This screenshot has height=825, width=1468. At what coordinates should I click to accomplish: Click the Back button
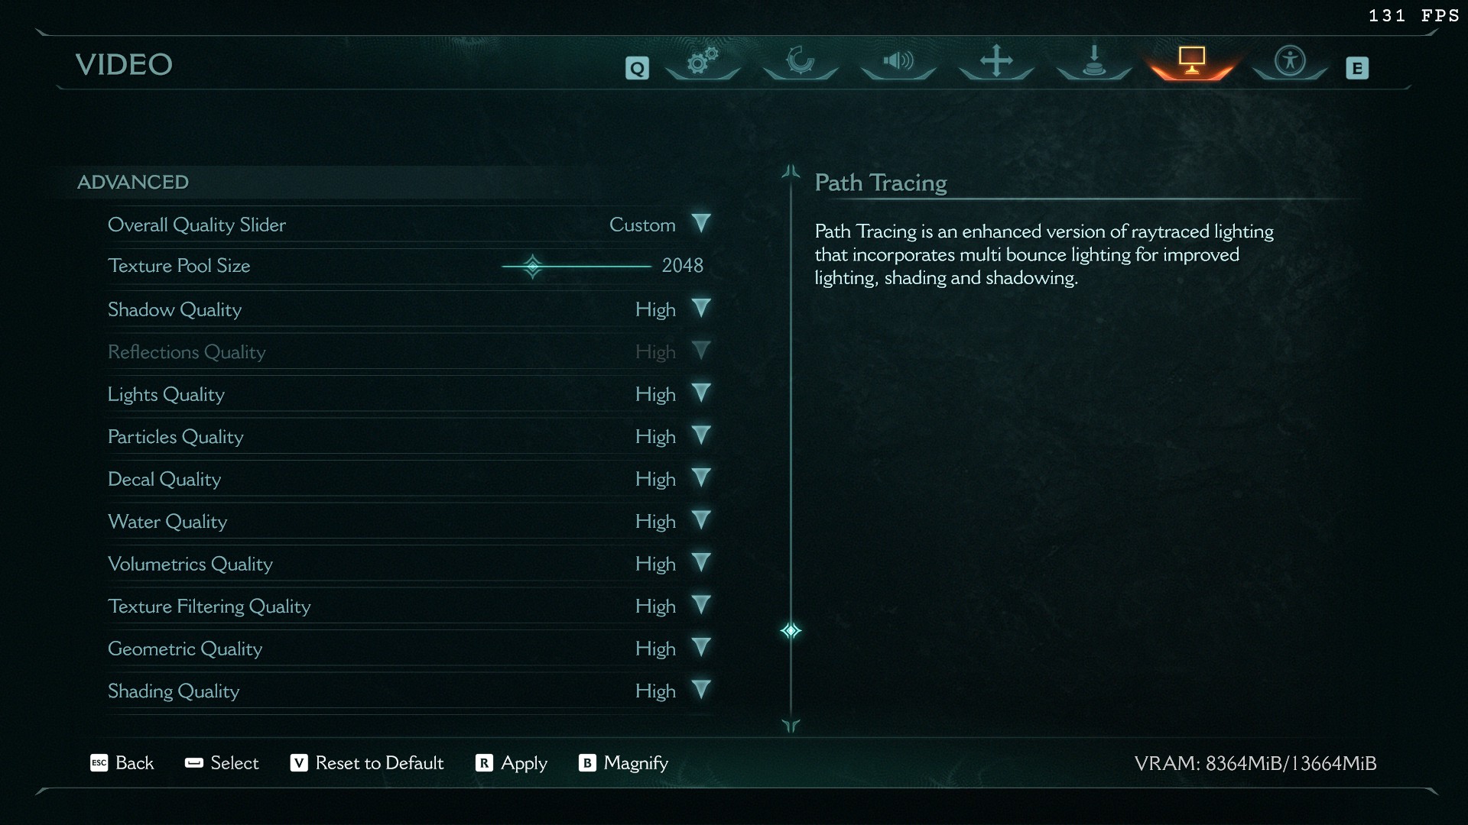click(x=122, y=763)
